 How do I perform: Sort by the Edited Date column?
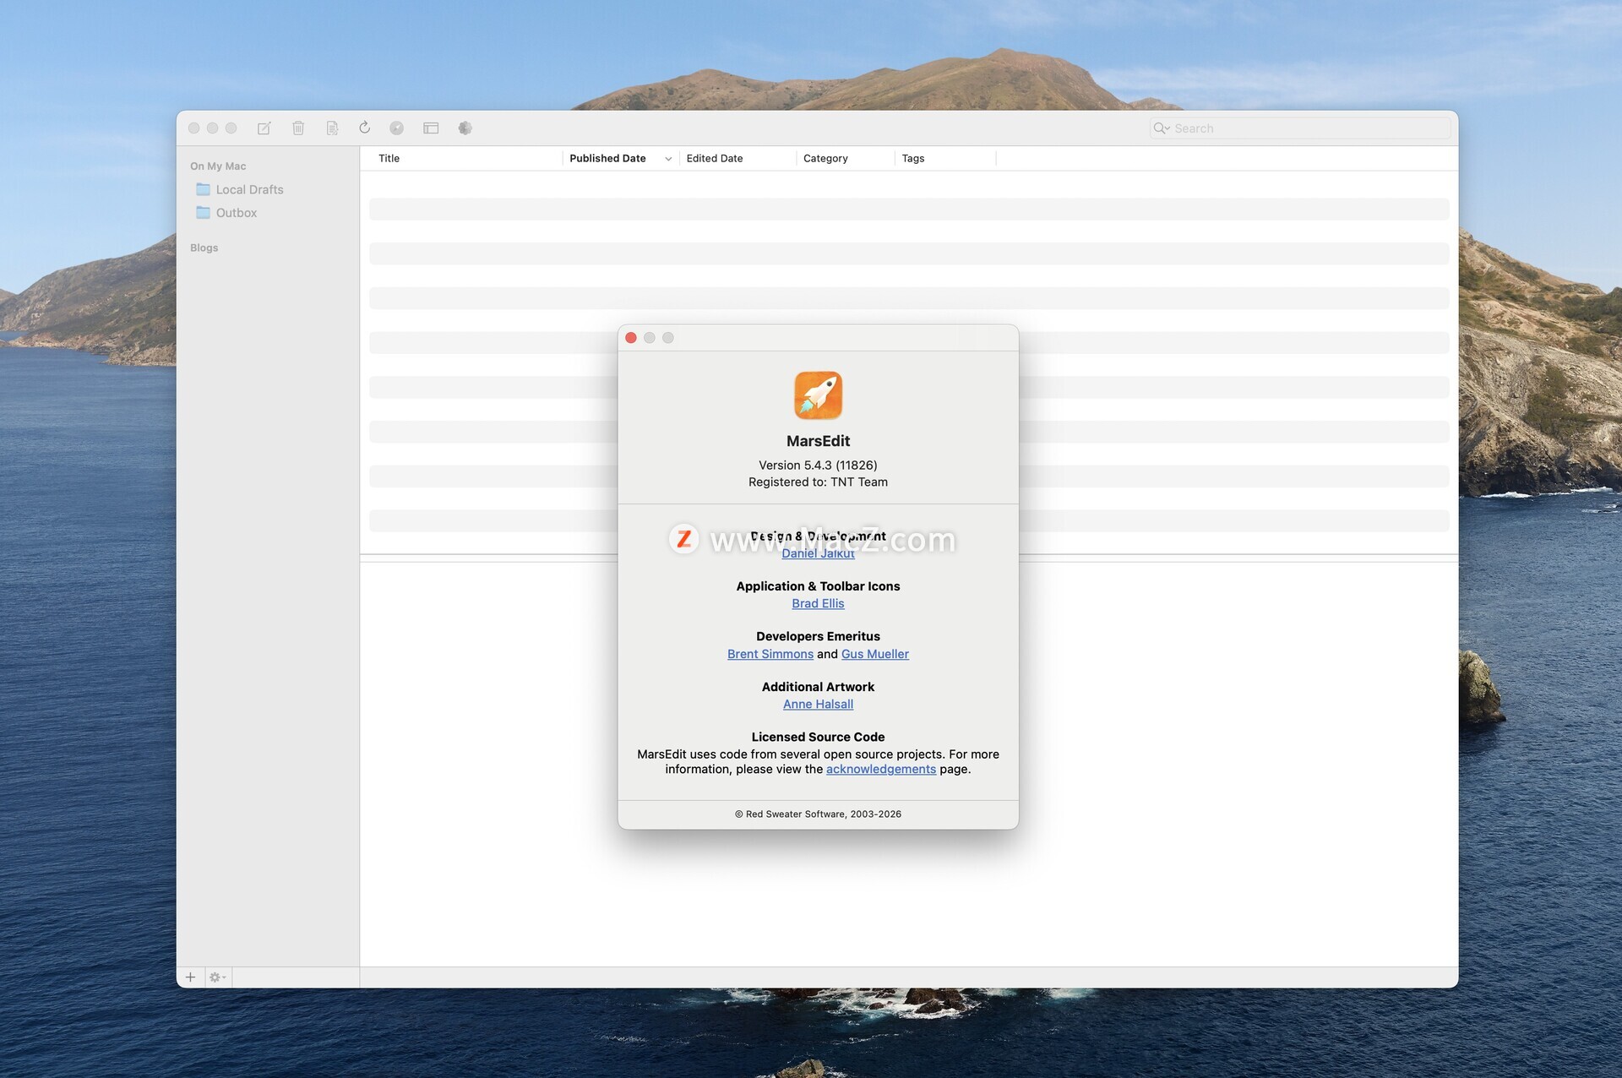click(715, 159)
